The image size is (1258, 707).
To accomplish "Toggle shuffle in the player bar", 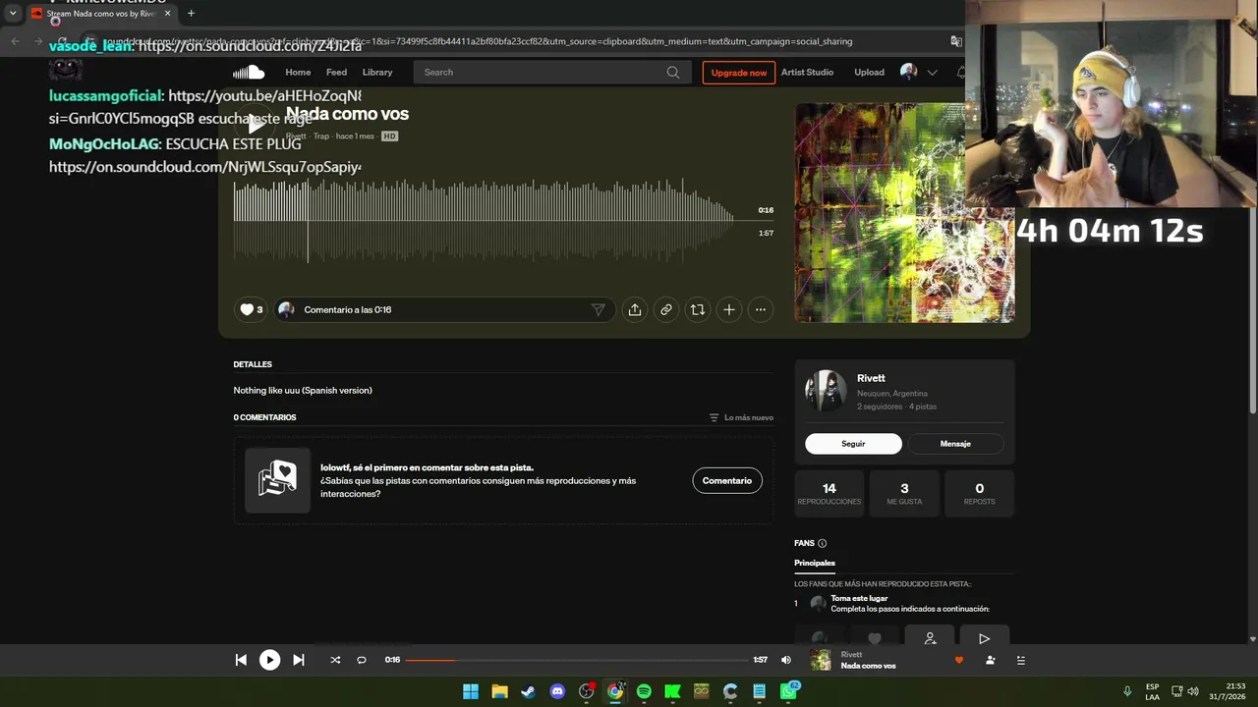I will pyautogui.click(x=335, y=660).
